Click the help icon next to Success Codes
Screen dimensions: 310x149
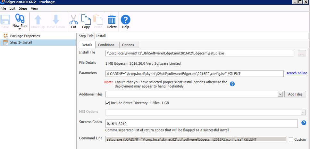[x=304, y=122]
